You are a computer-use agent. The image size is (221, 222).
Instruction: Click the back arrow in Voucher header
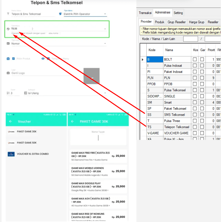(x=10, y=122)
